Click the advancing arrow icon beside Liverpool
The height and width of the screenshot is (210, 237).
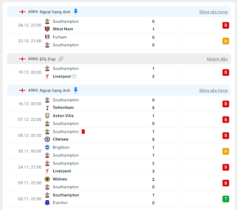click(x=74, y=76)
